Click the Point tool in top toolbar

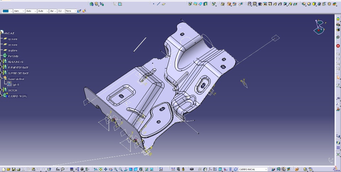coord(153,4)
